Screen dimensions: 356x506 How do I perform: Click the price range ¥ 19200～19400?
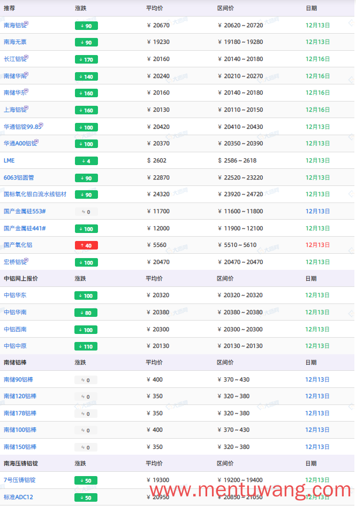click(x=240, y=480)
